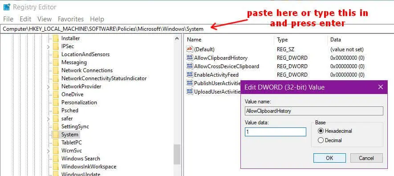Open the Edit menu
The width and height of the screenshot is (394, 176).
pyautogui.click(x=25, y=19)
